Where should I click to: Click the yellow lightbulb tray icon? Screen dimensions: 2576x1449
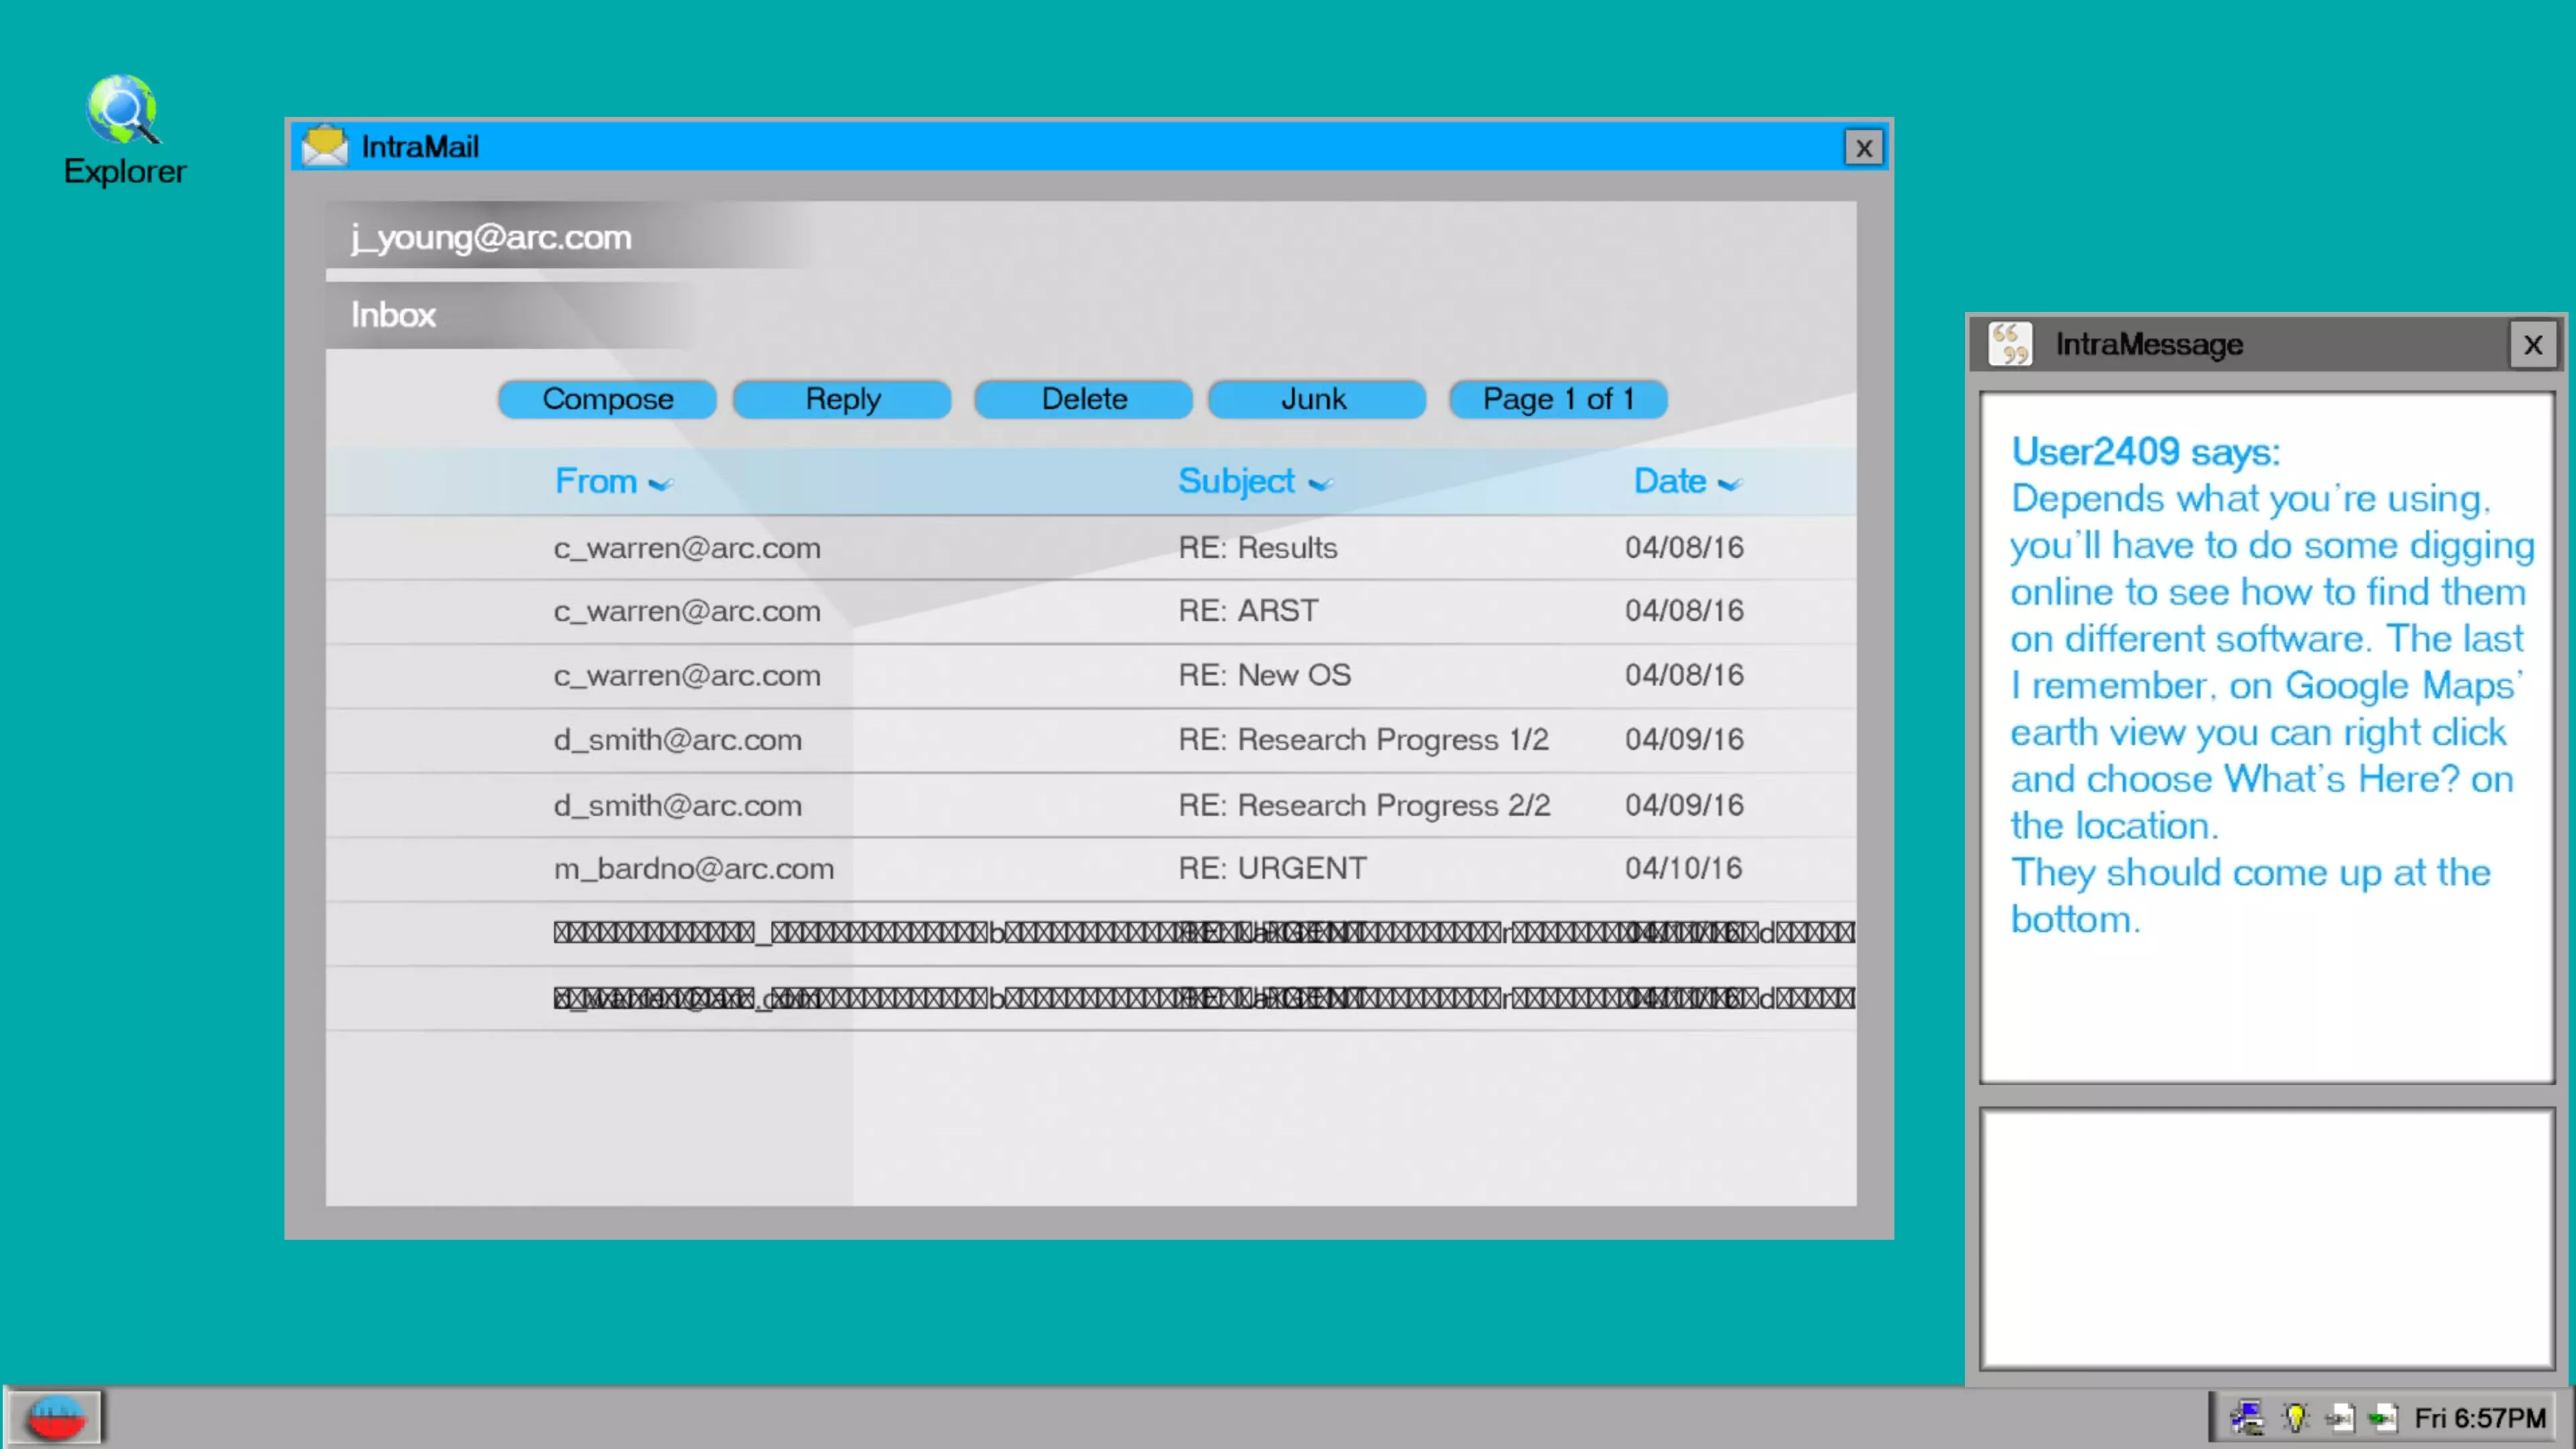[x=2295, y=1417]
